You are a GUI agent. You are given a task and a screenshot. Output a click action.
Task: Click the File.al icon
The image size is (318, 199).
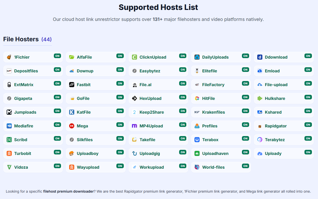134,85
